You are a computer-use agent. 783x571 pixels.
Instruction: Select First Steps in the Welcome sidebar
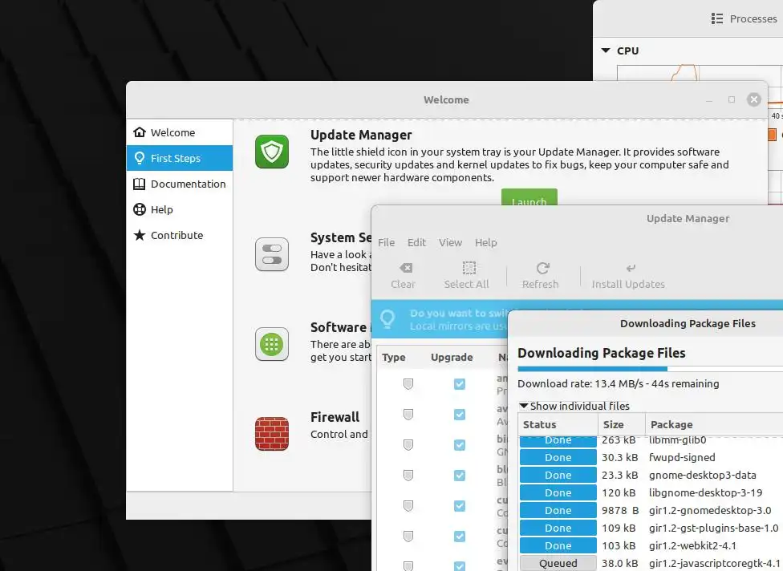click(179, 158)
